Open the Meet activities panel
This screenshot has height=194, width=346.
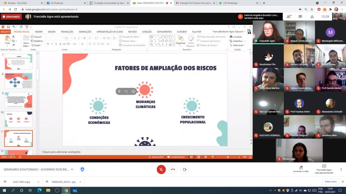311,16
